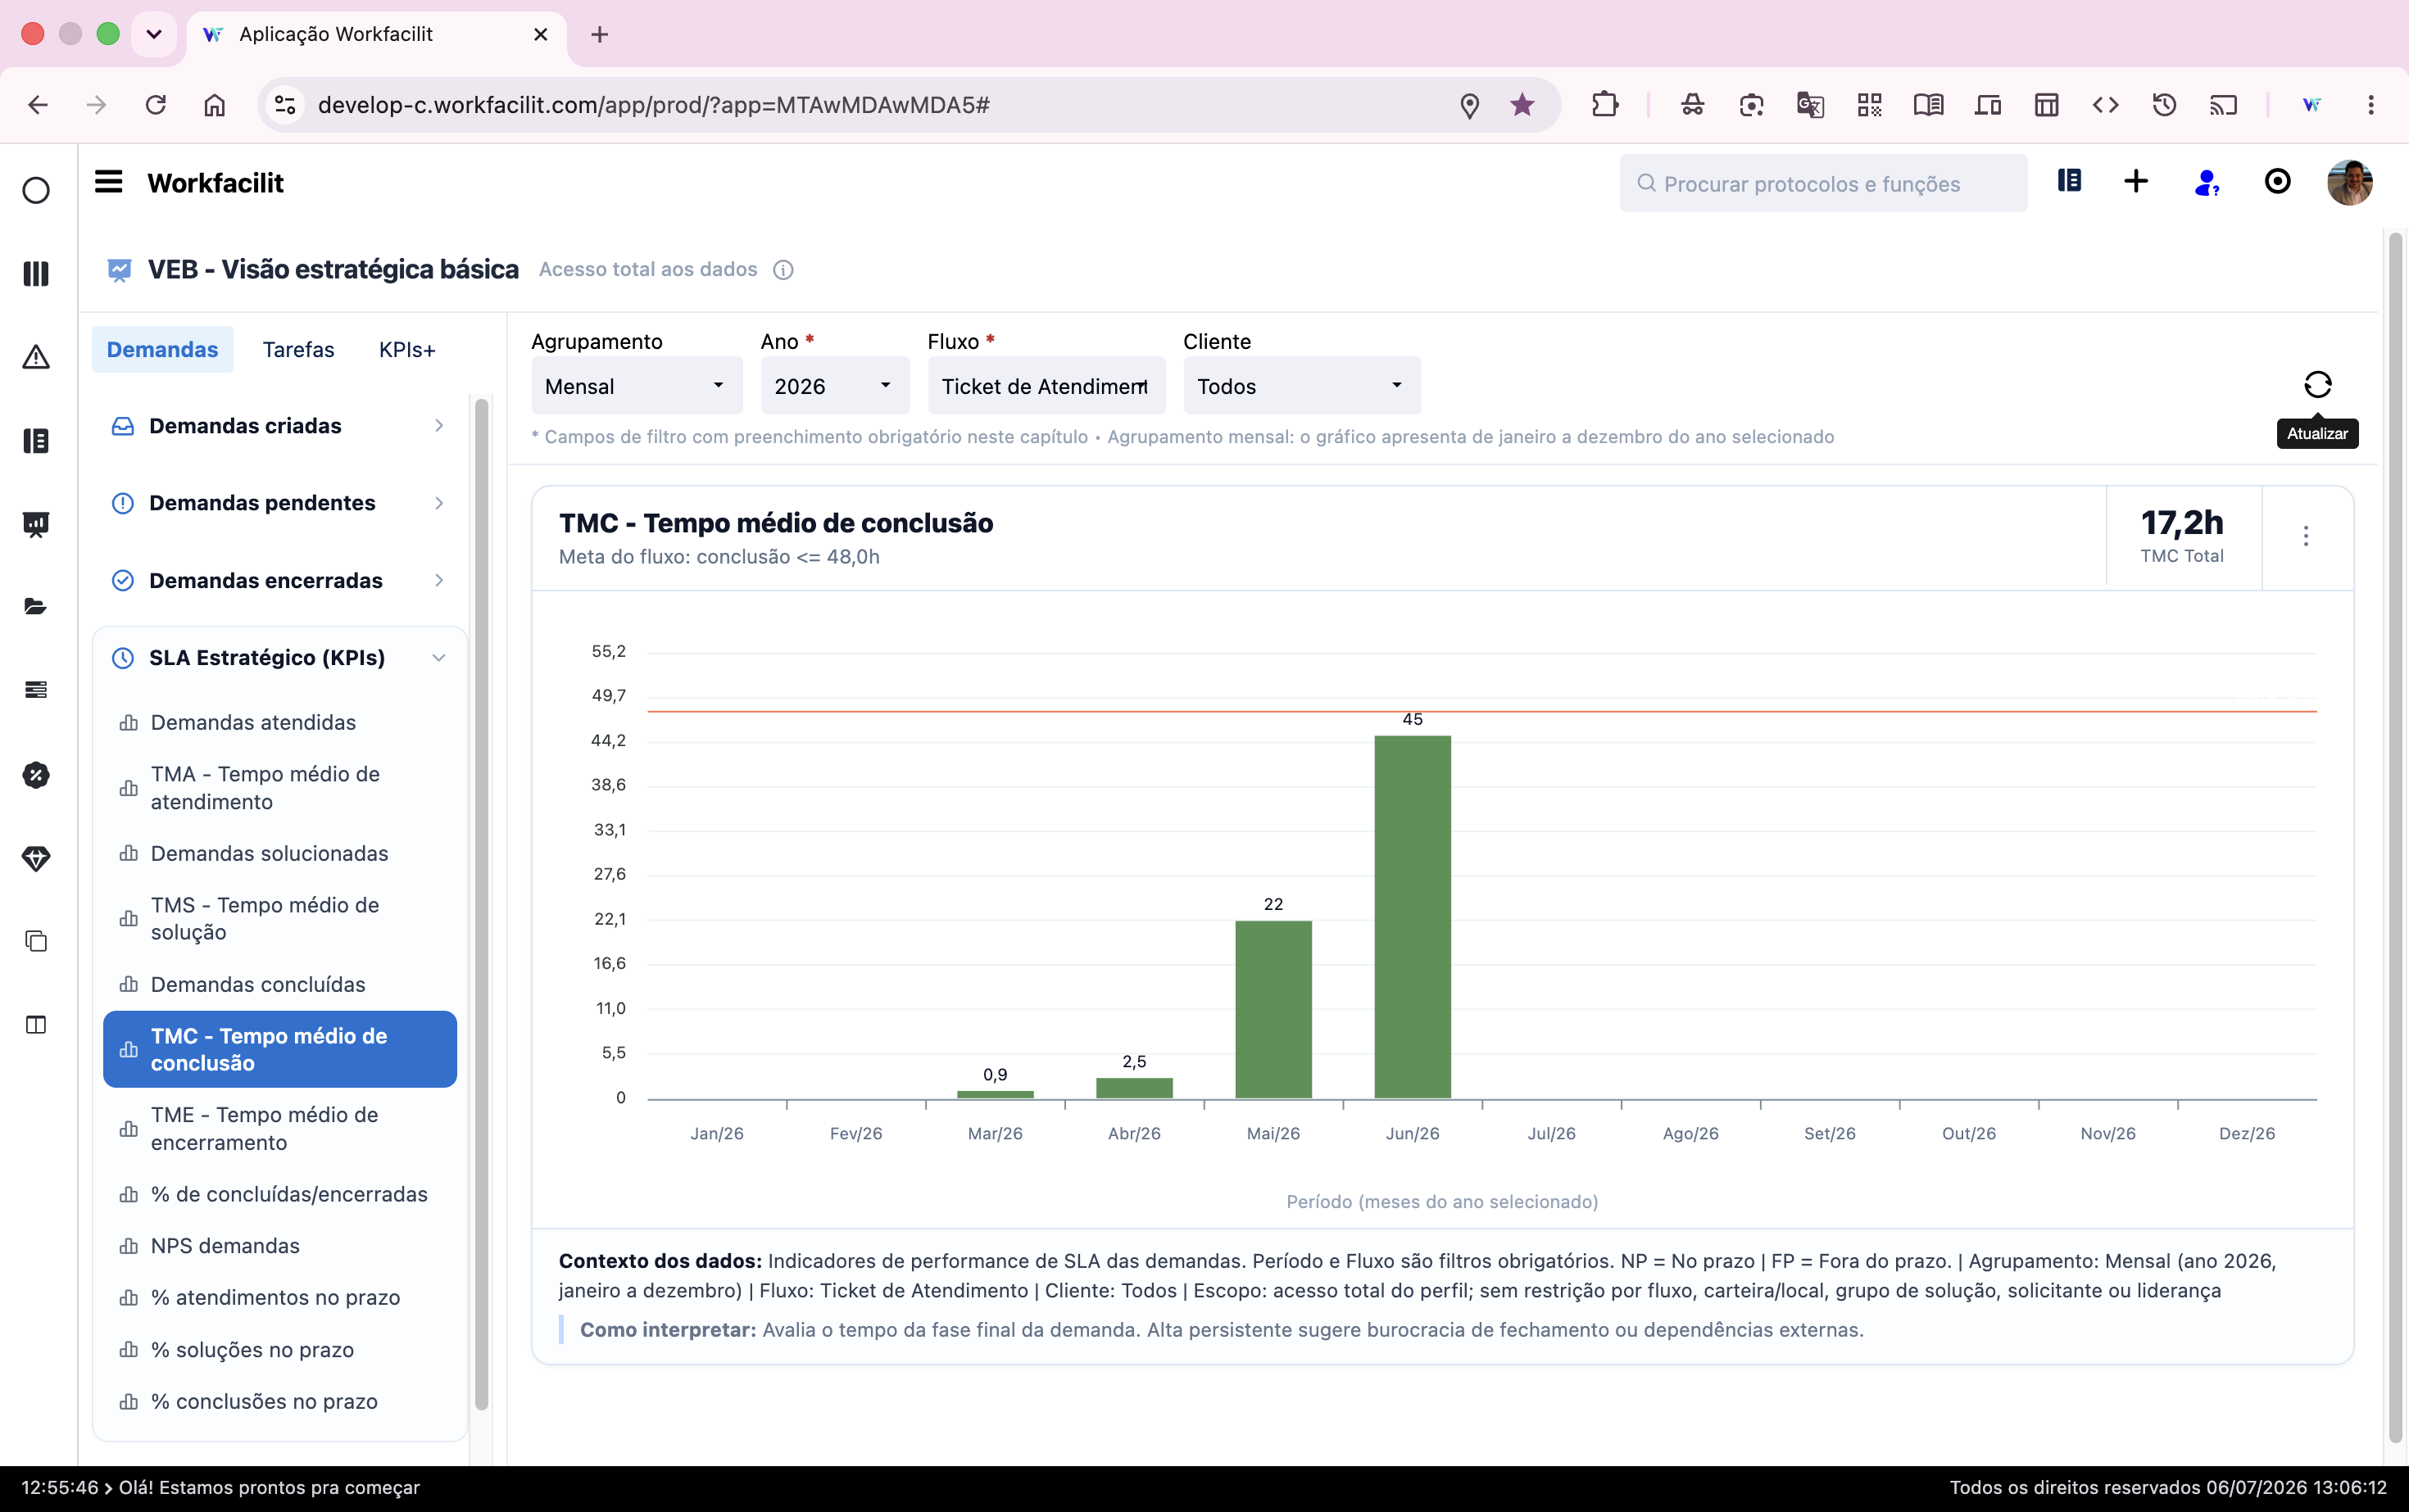Screen dimensions: 2409x1512
Task: Click the plus icon in the header
Action: click(x=2136, y=181)
